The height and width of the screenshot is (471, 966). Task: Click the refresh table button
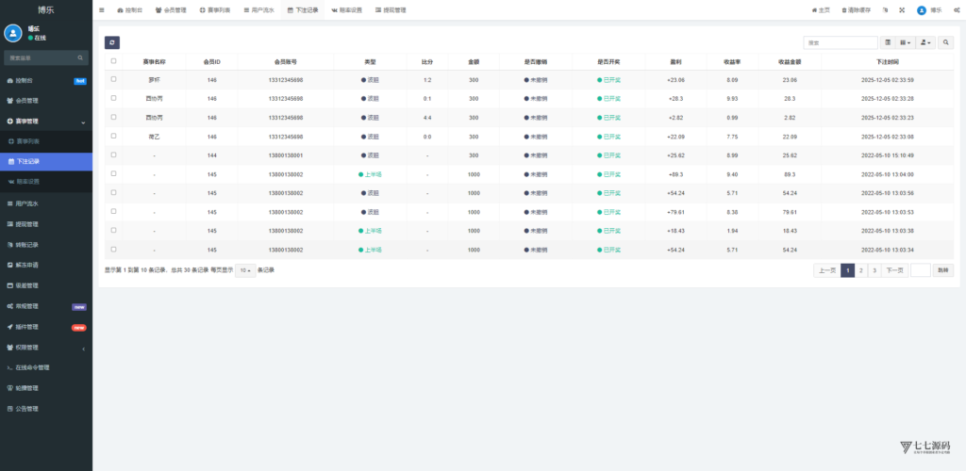click(112, 42)
